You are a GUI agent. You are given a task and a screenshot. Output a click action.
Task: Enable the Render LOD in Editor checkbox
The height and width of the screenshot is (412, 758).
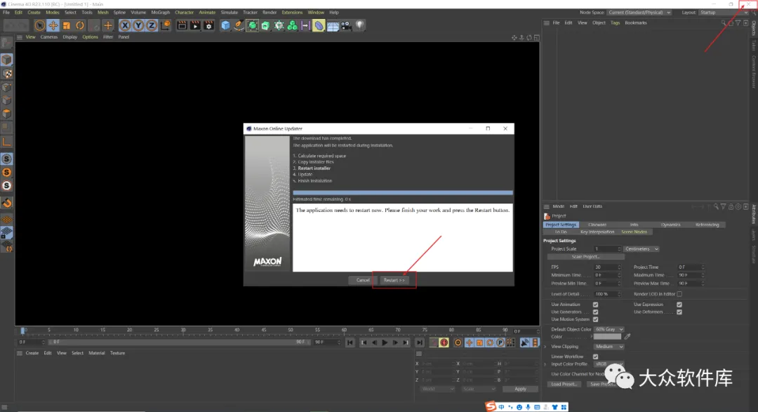tap(679, 294)
